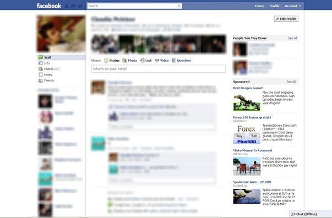Click the Wall speech bubble icon

[x=41, y=57]
